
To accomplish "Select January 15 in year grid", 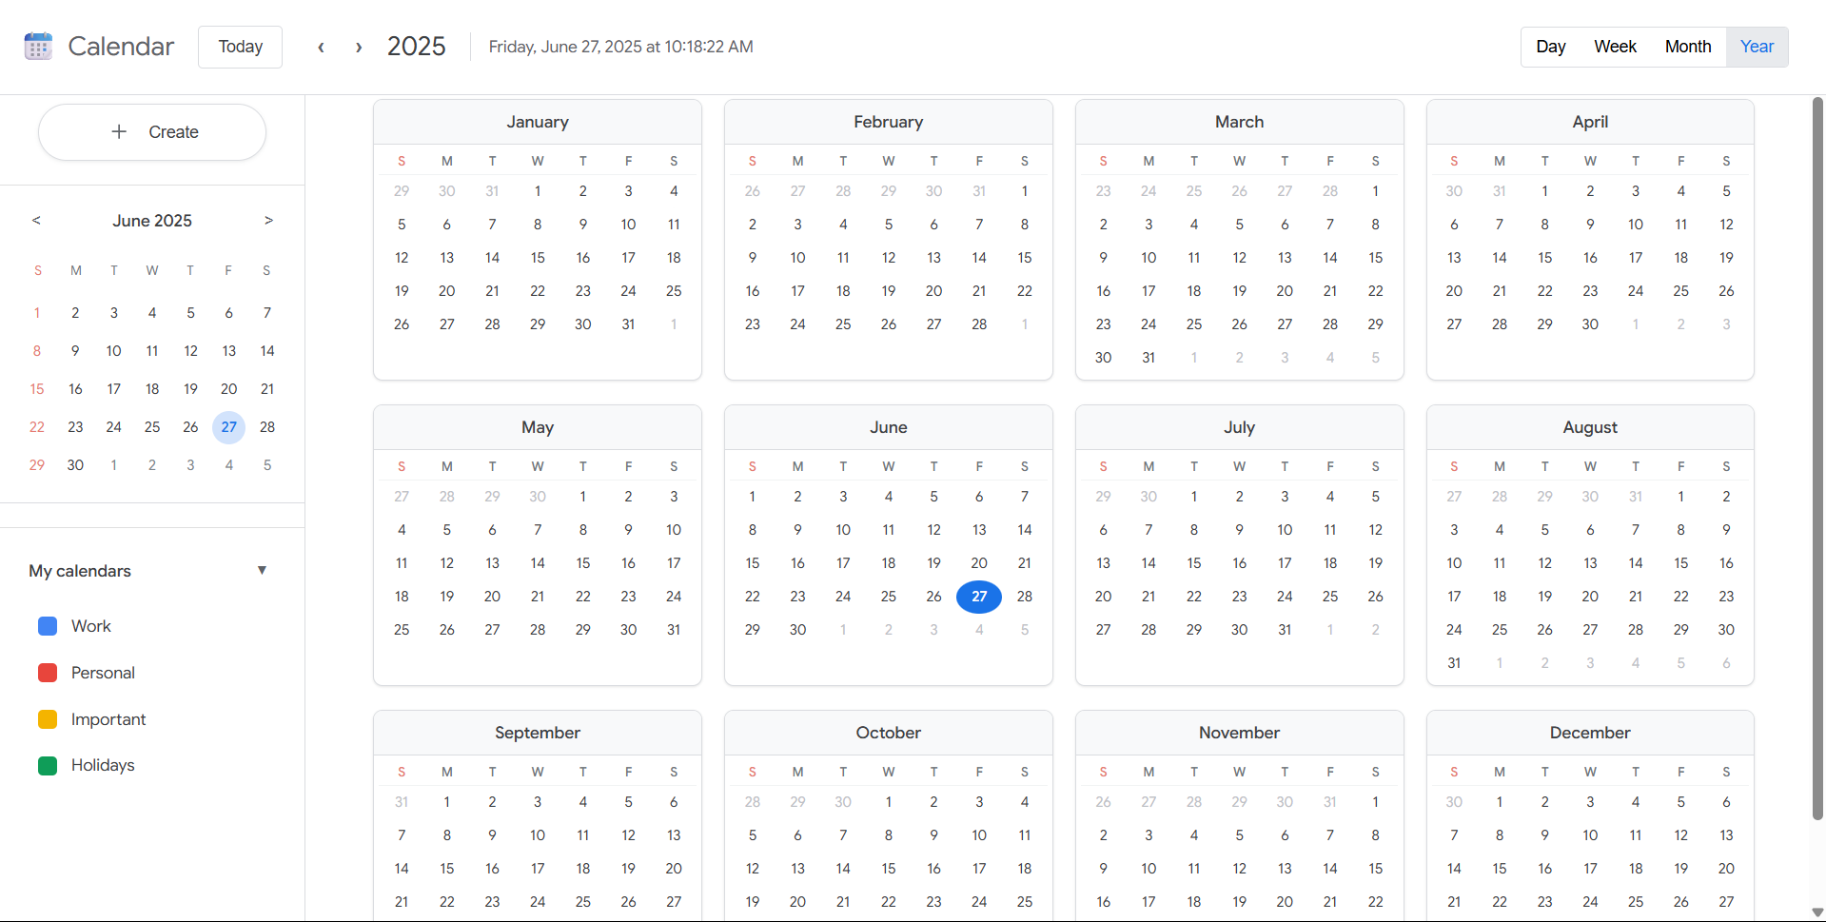I will pyautogui.click(x=538, y=258).
